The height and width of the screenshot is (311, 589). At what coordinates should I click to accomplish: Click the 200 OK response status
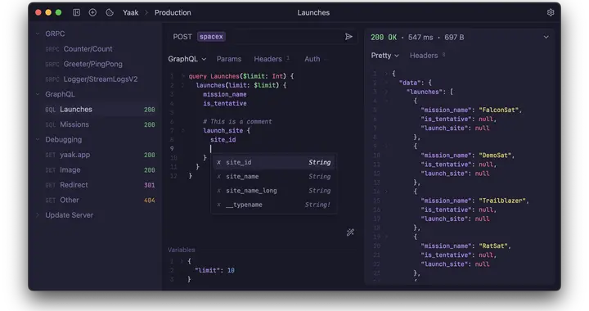(x=384, y=37)
